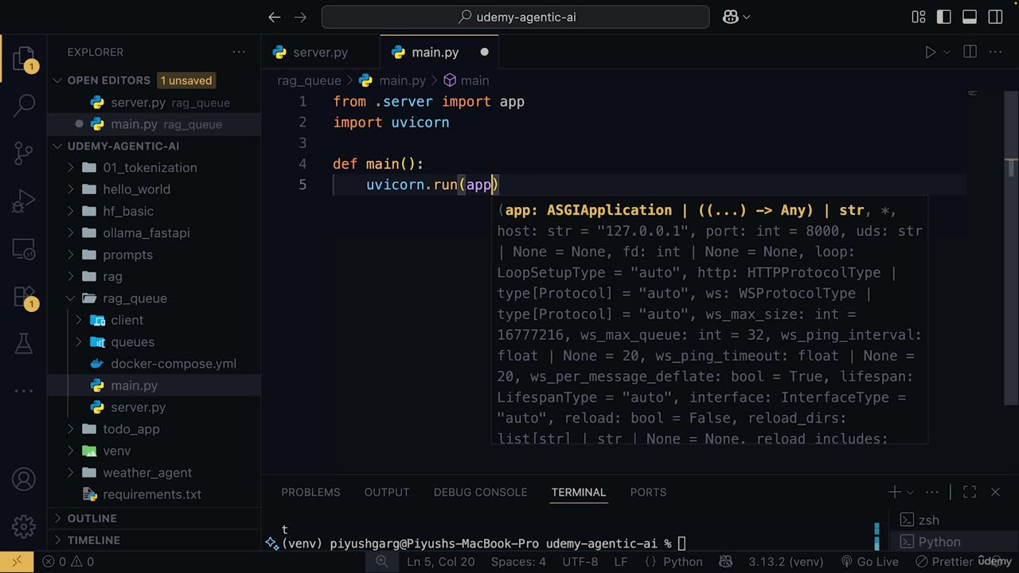Click Ln 5, Col 20 status item
1019x573 pixels.
pos(440,562)
